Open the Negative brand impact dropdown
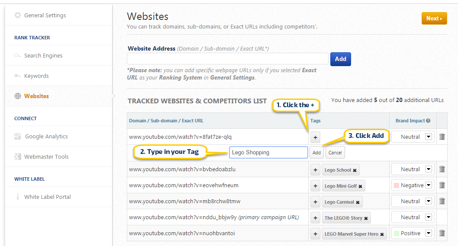This screenshot has height=246, width=458. pyautogui.click(x=429, y=185)
